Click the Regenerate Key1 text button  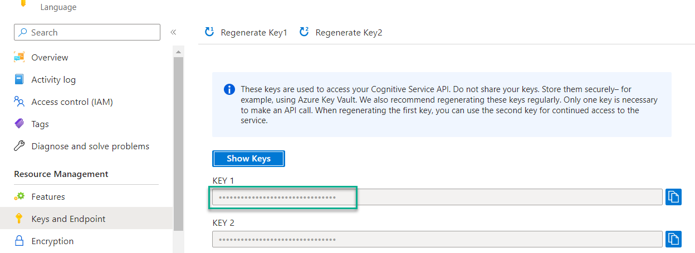pos(254,32)
